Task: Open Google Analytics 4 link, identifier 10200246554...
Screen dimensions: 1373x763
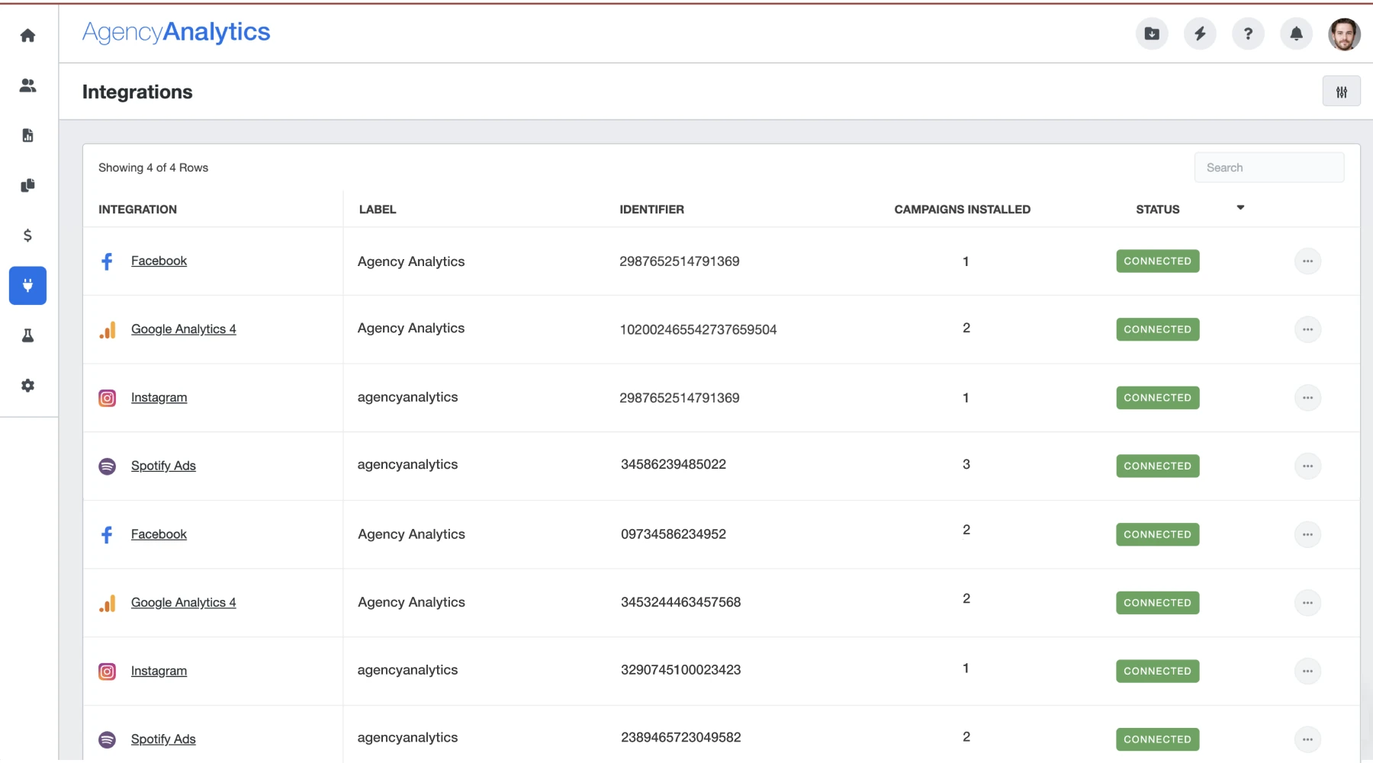Action: point(183,329)
